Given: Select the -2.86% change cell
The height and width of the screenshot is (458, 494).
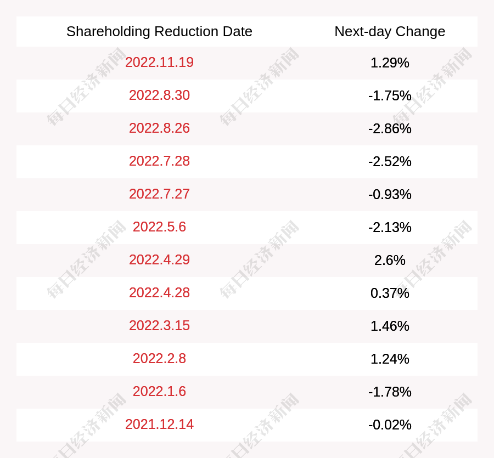Looking at the screenshot, I should (x=390, y=129).
